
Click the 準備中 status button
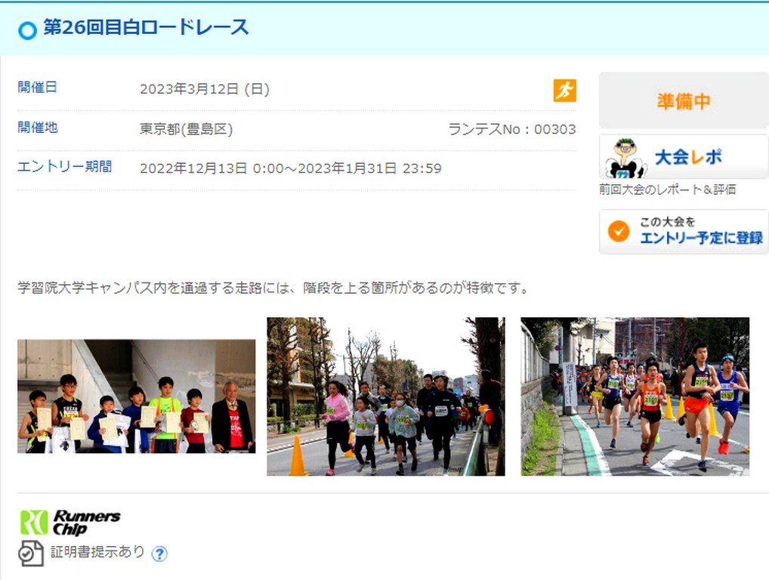coord(684,100)
